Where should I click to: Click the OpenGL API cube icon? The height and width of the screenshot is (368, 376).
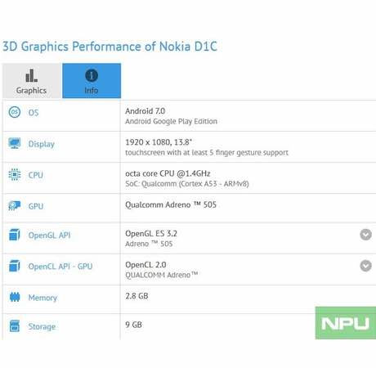coord(15,235)
